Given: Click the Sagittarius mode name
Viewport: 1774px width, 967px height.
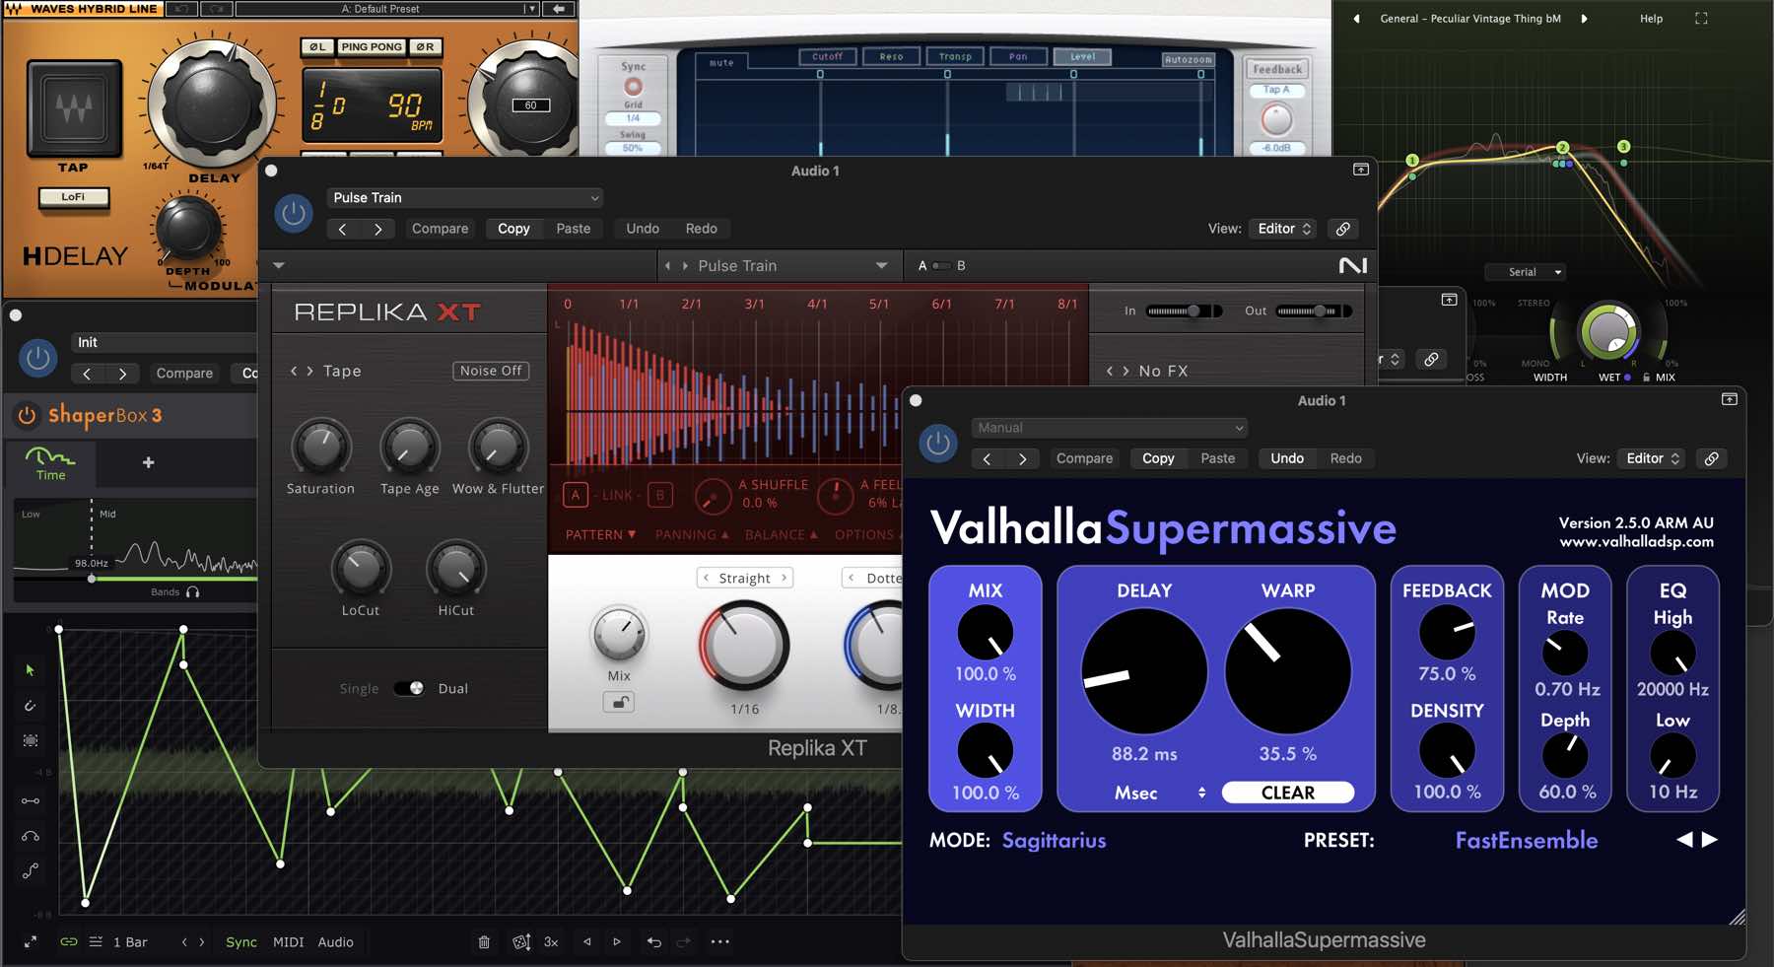Looking at the screenshot, I should click(1054, 841).
